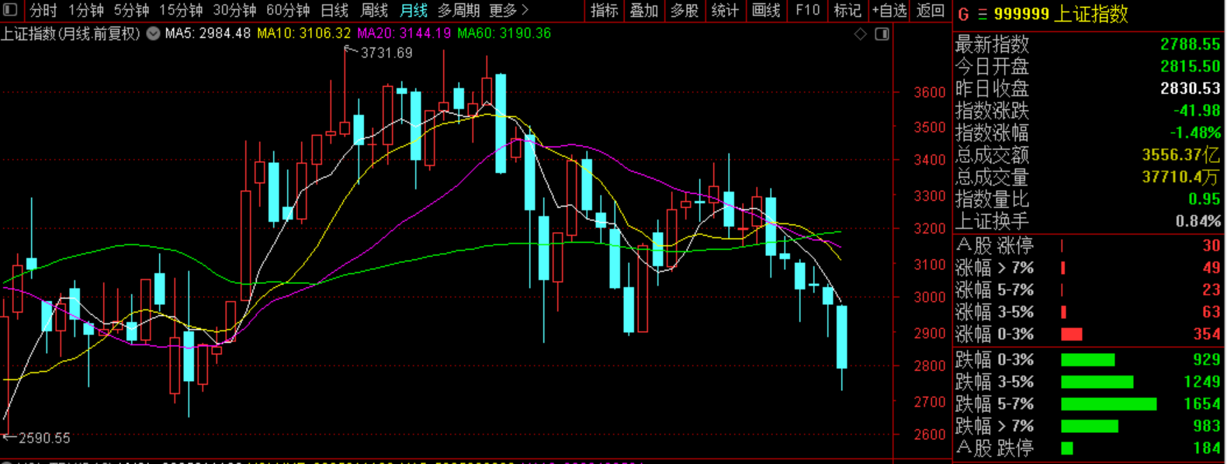
Task: Click the 3600 price axis label
Action: 930,92
